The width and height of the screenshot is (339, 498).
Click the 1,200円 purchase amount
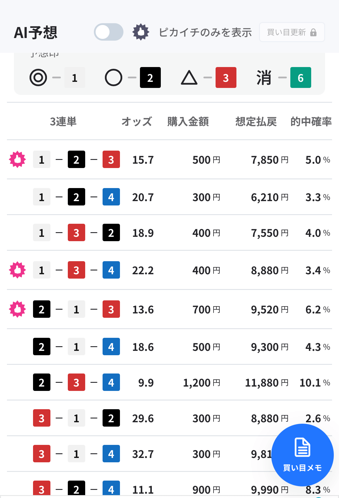(202, 383)
